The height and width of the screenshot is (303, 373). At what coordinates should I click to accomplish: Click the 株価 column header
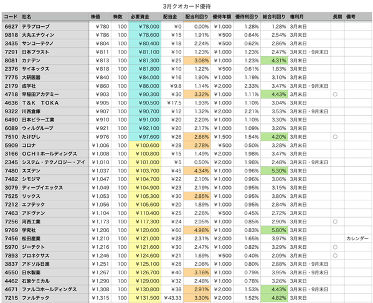pyautogui.click(x=100, y=17)
